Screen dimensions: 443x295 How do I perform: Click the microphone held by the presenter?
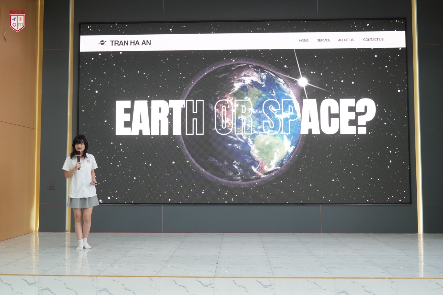(79, 158)
